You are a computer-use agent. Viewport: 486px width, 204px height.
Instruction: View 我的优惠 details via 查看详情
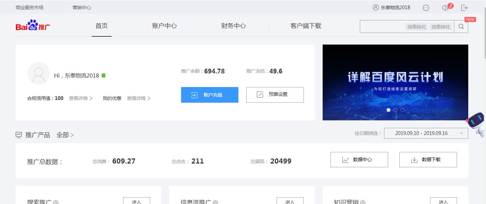pos(139,98)
